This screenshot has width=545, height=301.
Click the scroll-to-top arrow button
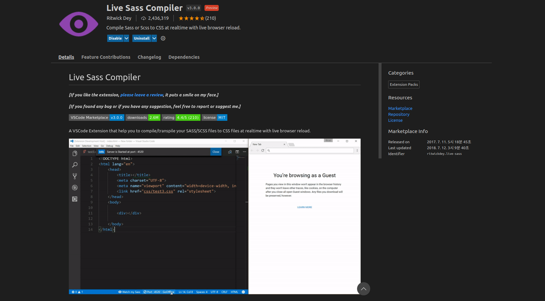364,289
